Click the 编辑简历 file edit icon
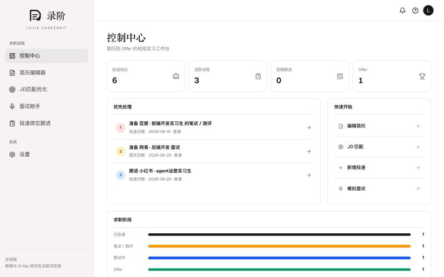Image resolution: width=444 pixels, height=277 pixels. coord(341,126)
